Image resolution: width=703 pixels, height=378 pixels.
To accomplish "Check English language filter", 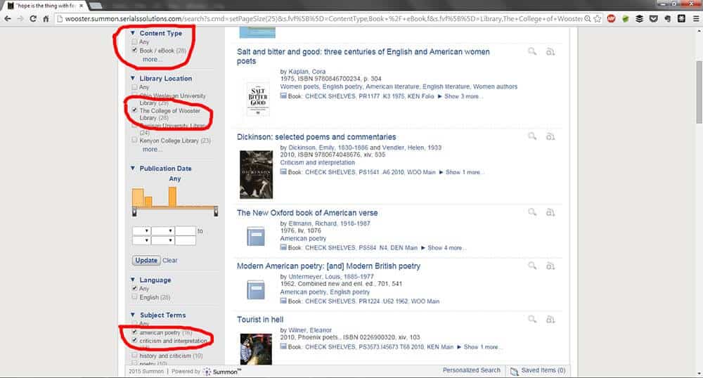I will [x=134, y=297].
